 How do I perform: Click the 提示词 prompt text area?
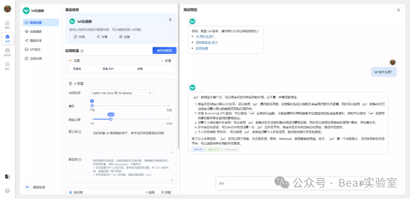[x=131, y=141]
